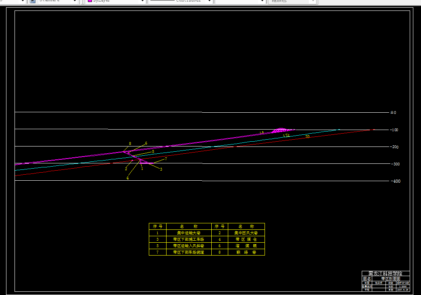Click the 图名 cell in title block
421x295 pixels.
(367, 278)
